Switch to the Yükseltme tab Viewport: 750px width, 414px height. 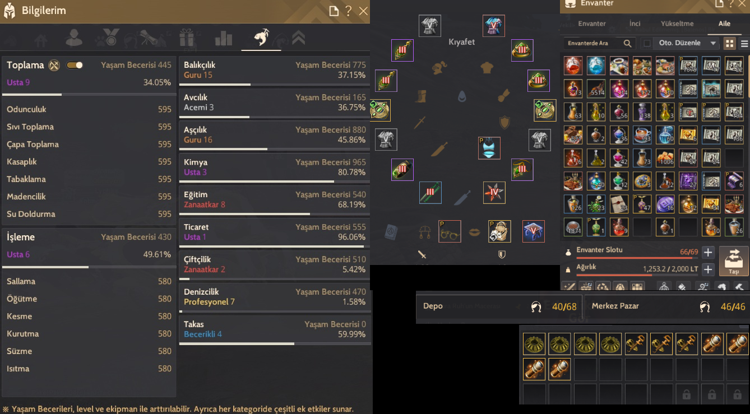[677, 24]
